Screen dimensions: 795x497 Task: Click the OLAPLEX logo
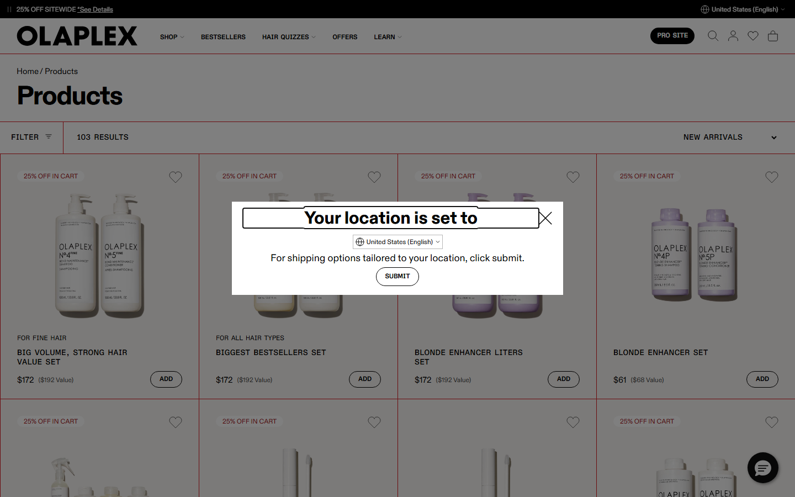coord(77,36)
